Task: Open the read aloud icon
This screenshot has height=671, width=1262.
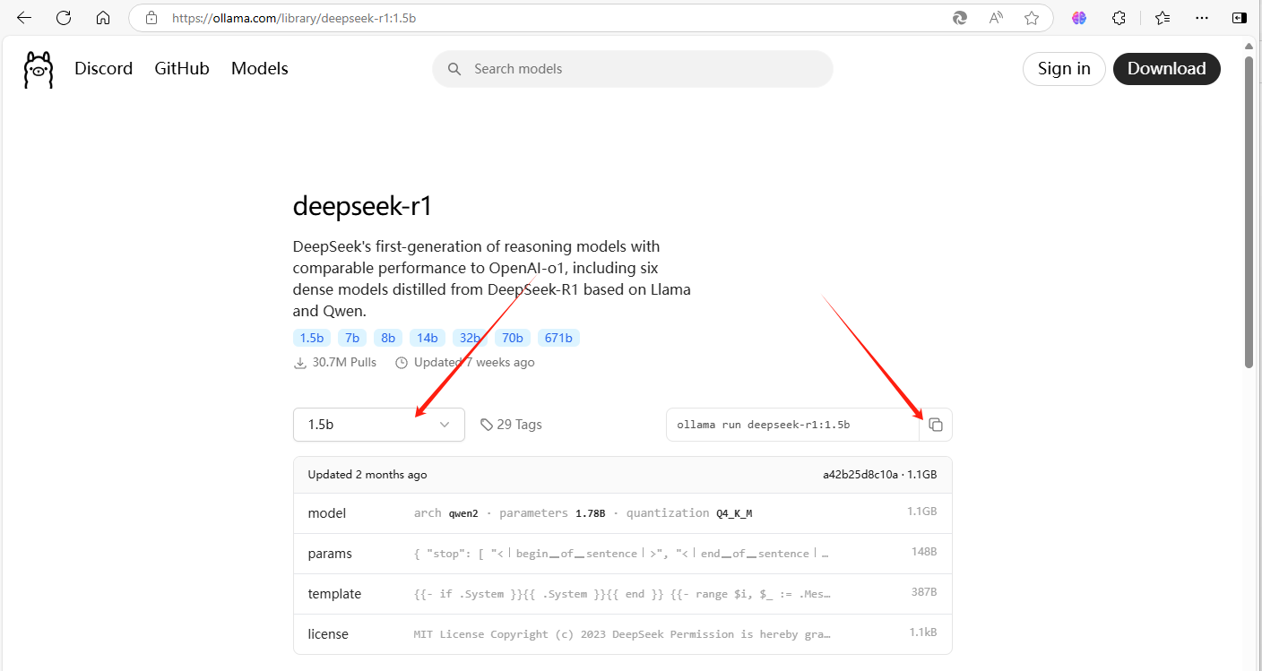Action: pos(996,17)
